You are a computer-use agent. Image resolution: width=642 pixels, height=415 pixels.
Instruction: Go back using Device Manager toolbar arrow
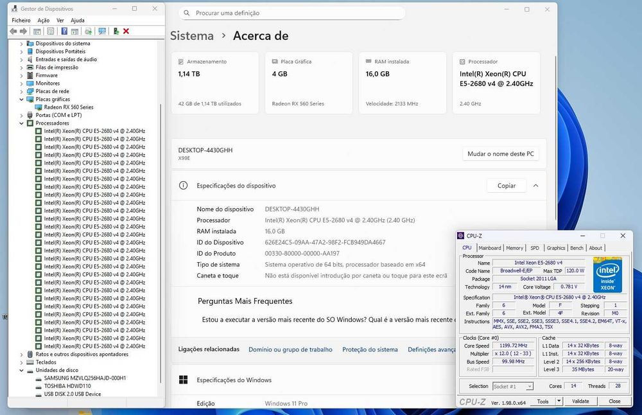(13, 31)
